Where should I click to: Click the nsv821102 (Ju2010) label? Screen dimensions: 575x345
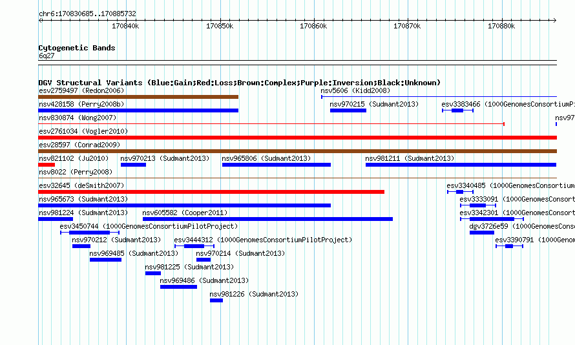click(74, 158)
